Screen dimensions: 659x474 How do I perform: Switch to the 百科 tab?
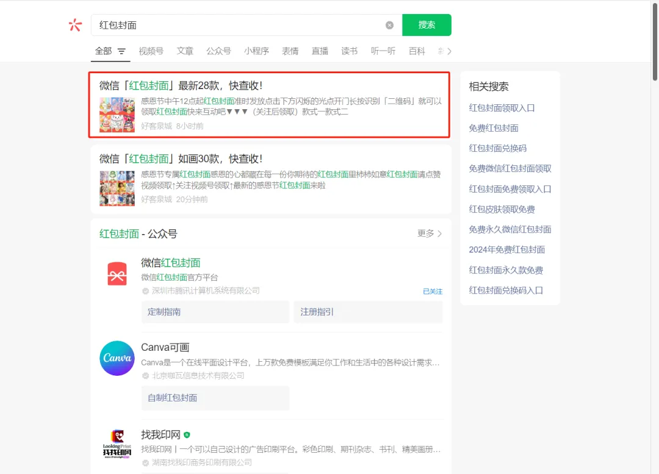417,51
